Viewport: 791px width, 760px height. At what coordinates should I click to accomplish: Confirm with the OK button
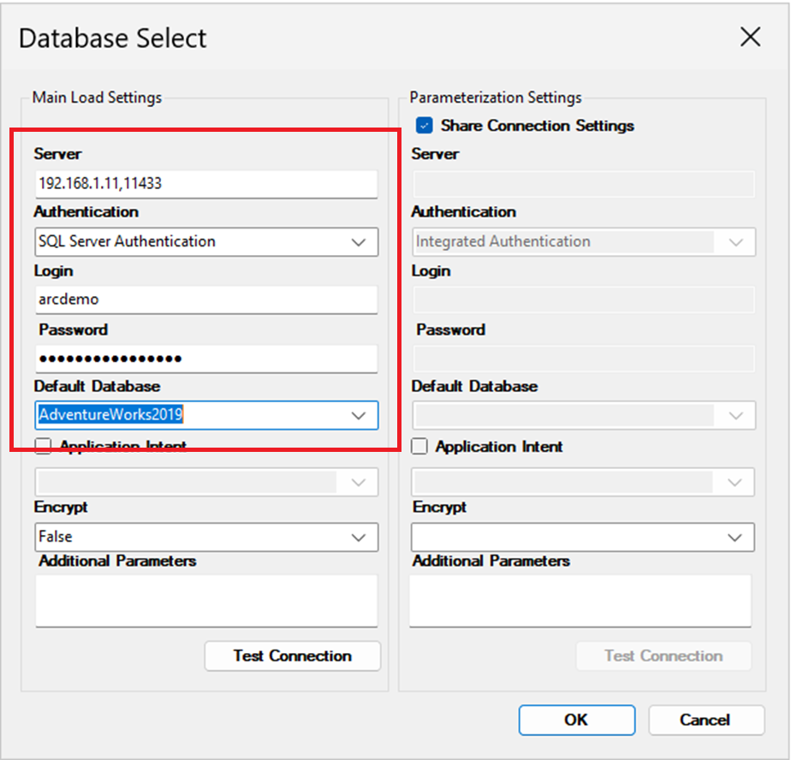[x=577, y=720]
